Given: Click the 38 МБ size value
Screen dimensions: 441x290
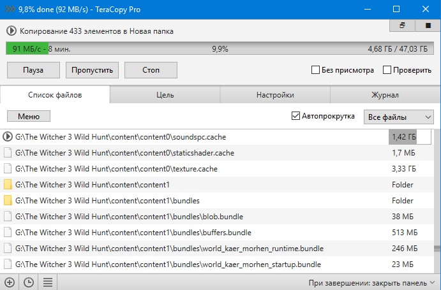Looking at the screenshot, I should click(x=403, y=216).
